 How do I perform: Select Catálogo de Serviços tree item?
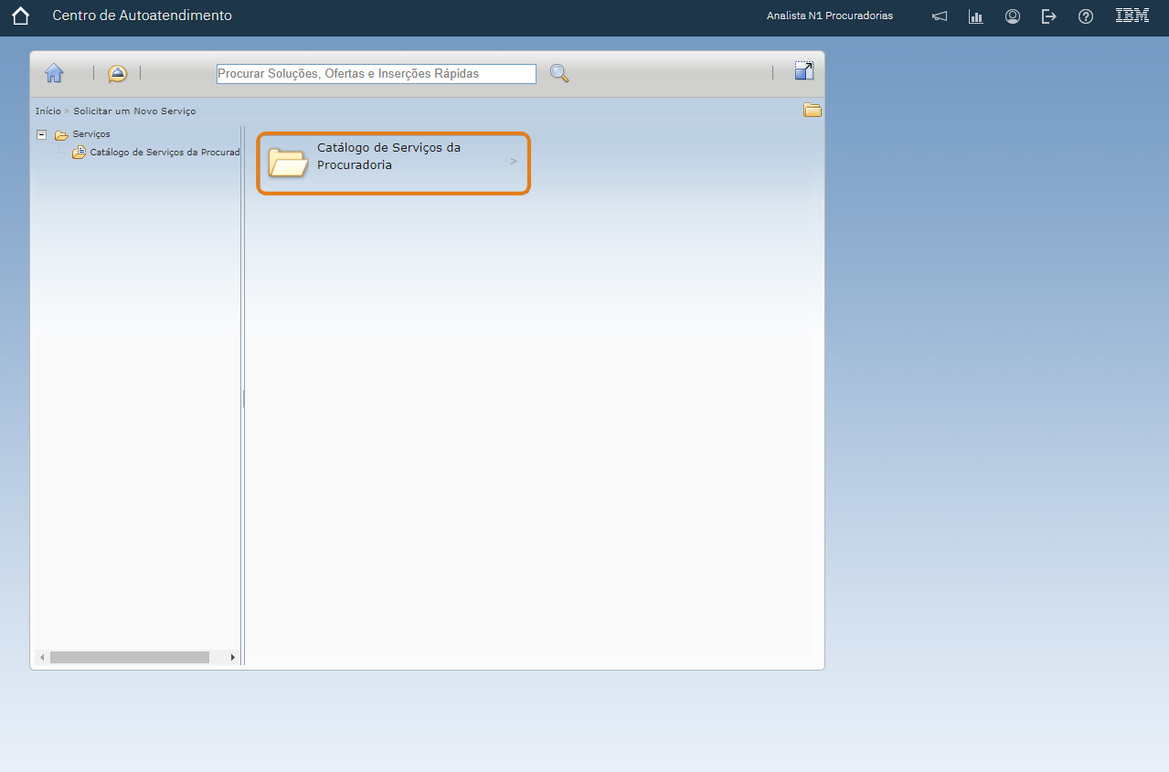point(165,153)
